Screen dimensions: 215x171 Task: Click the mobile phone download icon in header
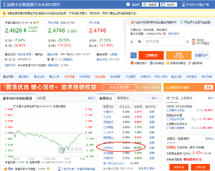[x=183, y=5]
